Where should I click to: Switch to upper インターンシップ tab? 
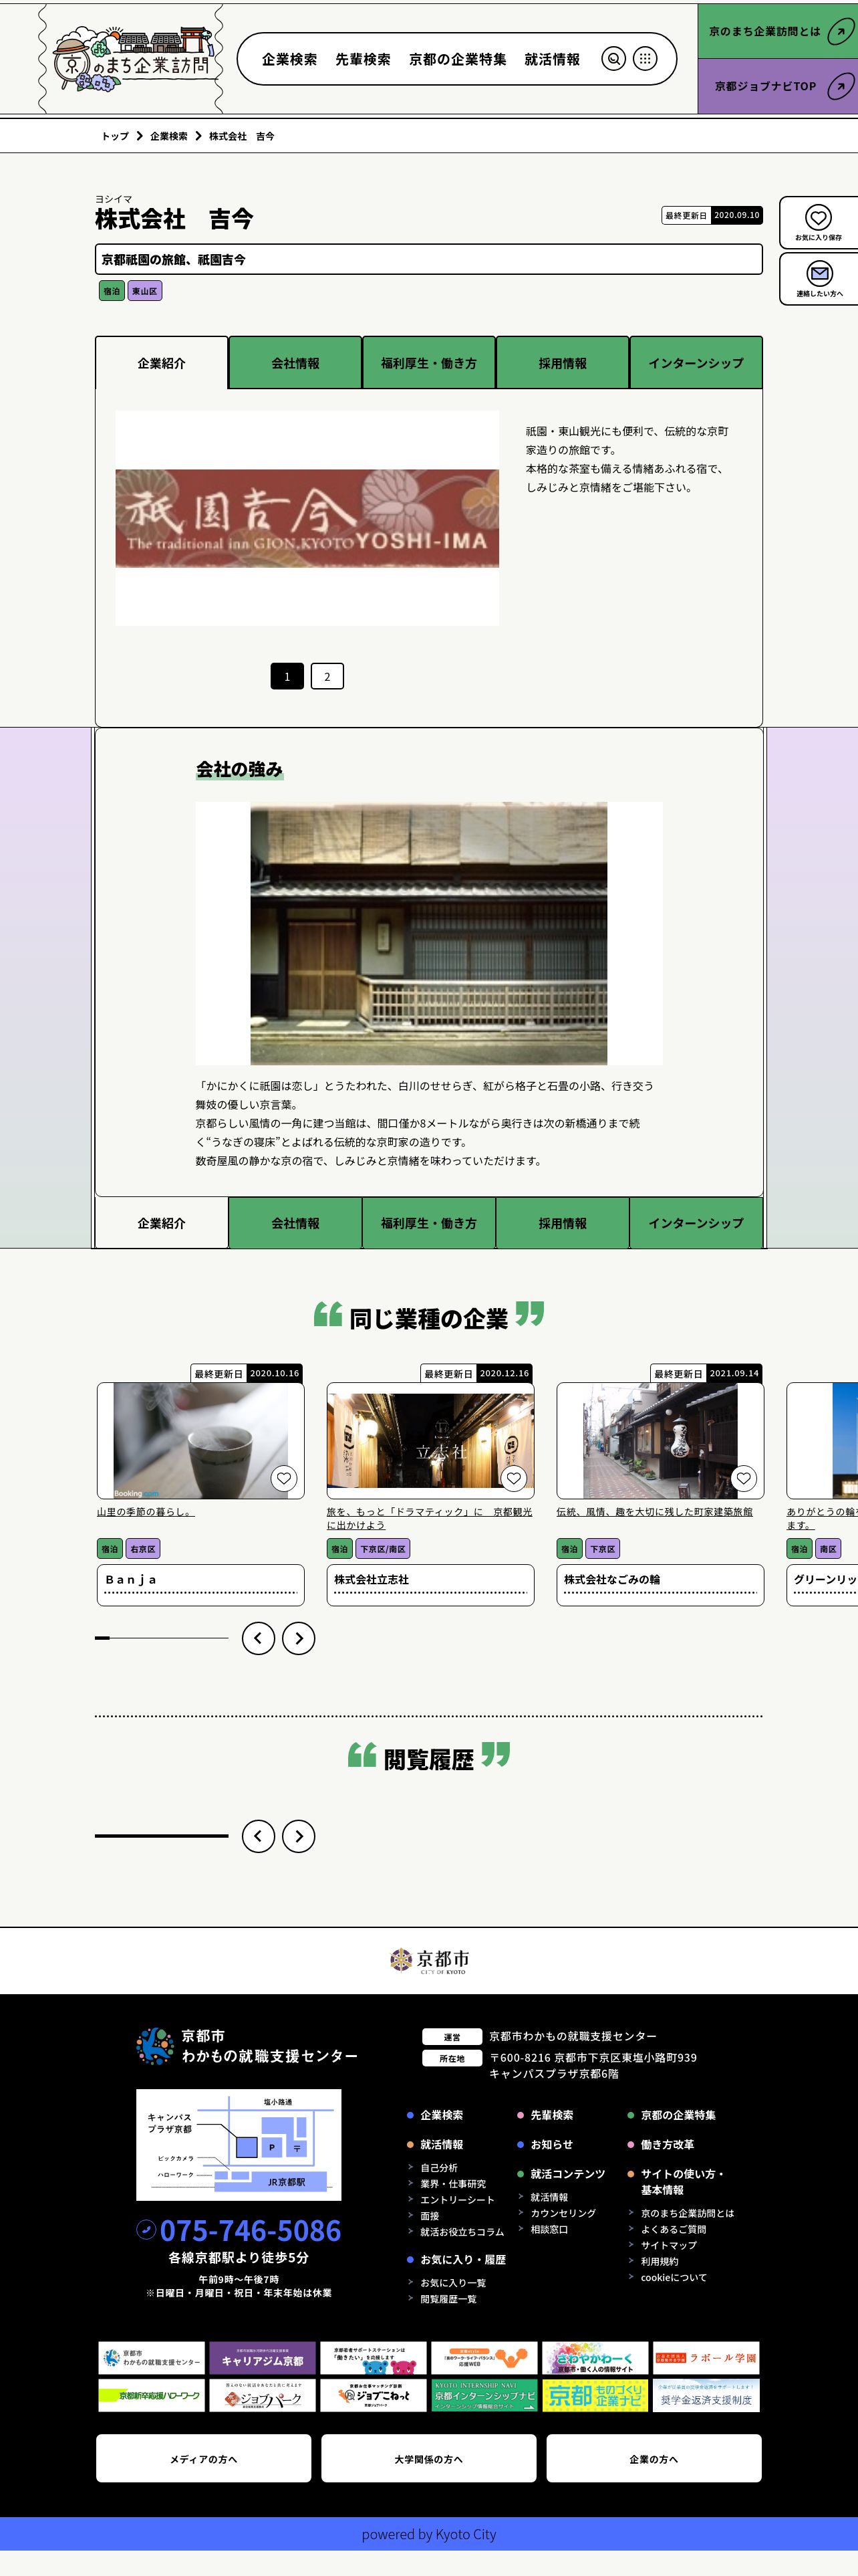click(696, 363)
